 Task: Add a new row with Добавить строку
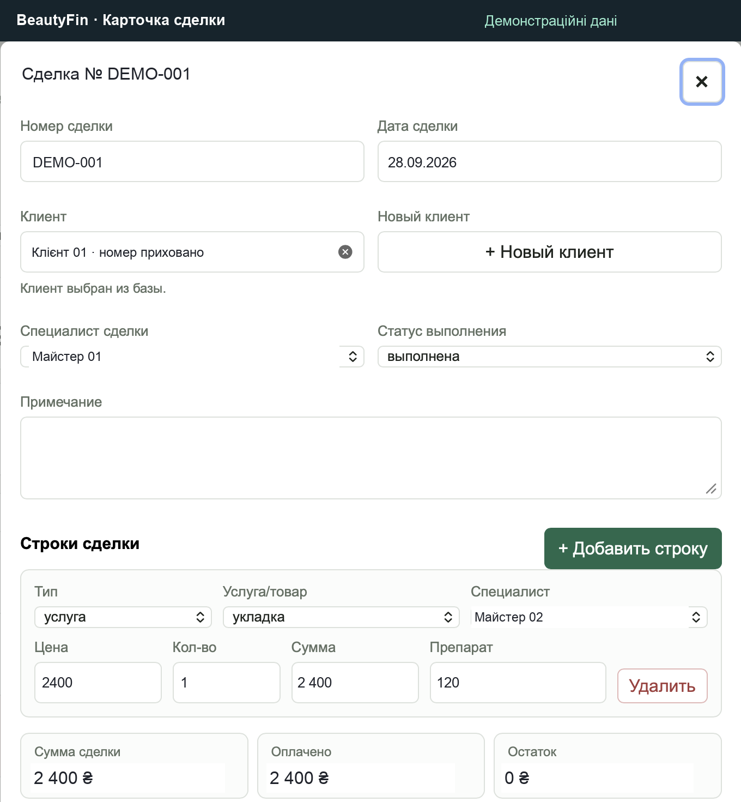[633, 548]
